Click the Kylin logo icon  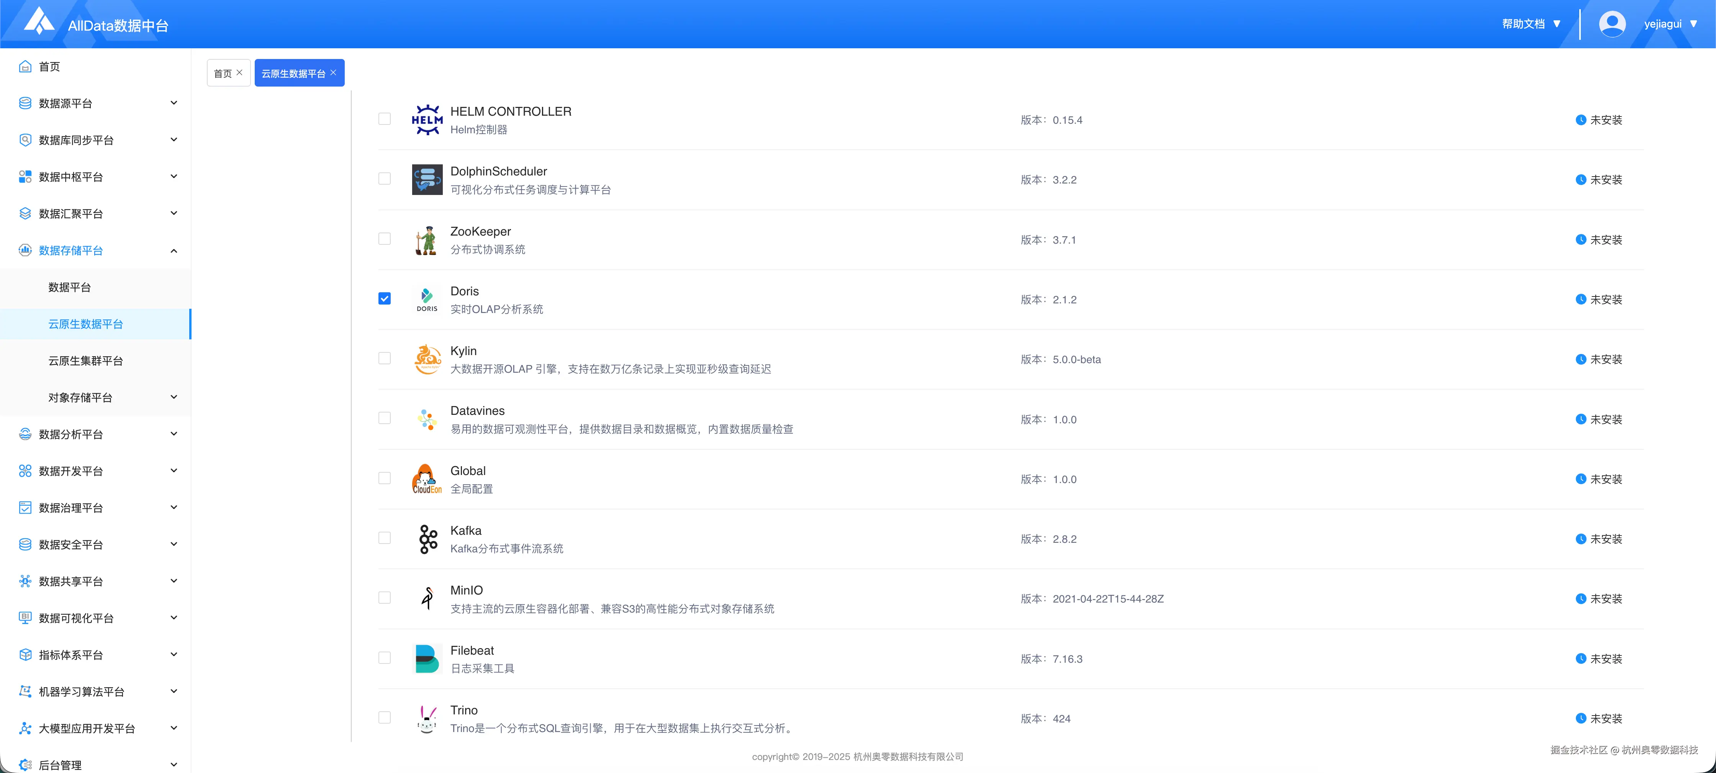point(427,359)
